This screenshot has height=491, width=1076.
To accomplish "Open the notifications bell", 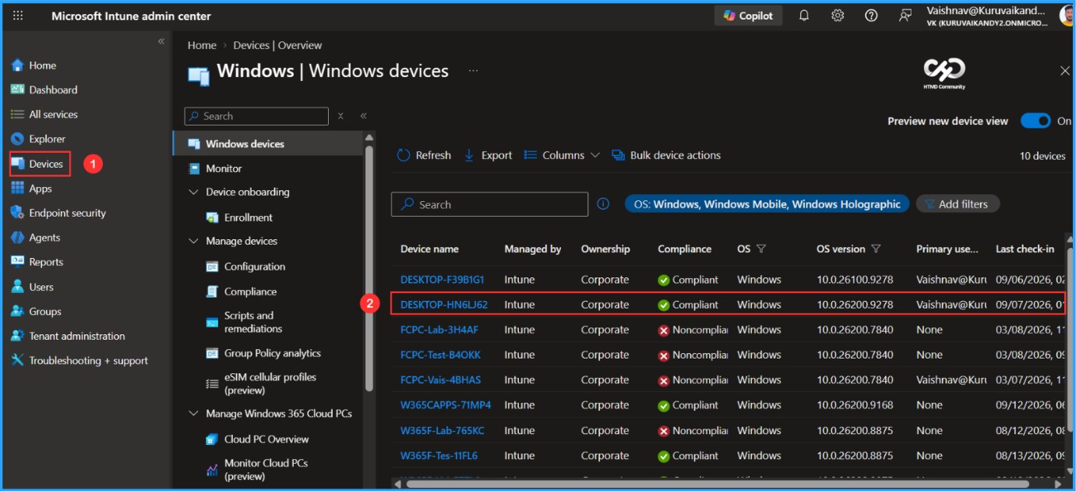I will pos(804,16).
